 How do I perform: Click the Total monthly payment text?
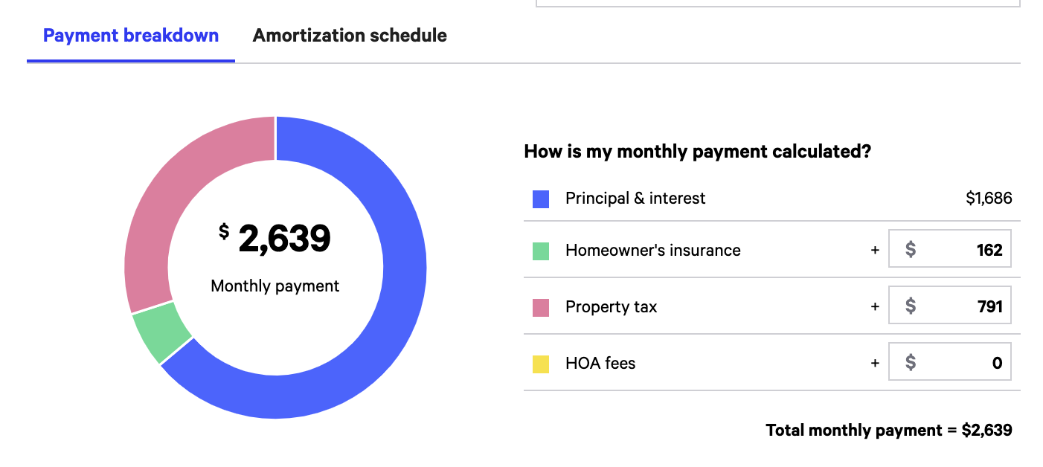click(889, 430)
